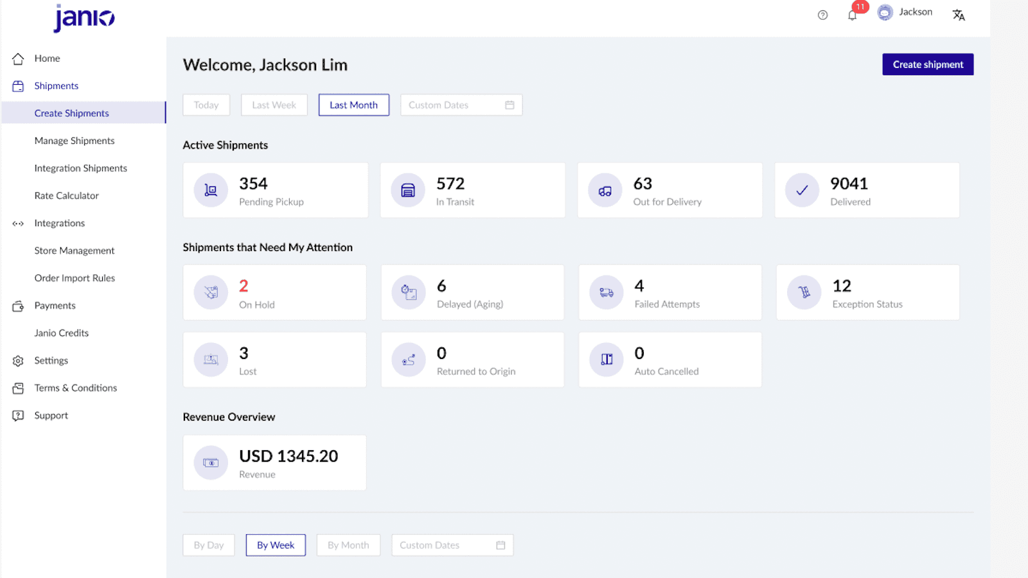Open the On Hold shipments card

pos(274,292)
